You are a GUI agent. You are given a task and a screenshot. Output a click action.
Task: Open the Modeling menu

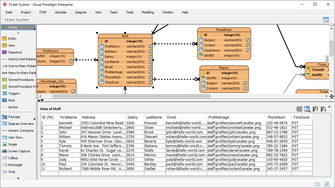[x=148, y=12]
